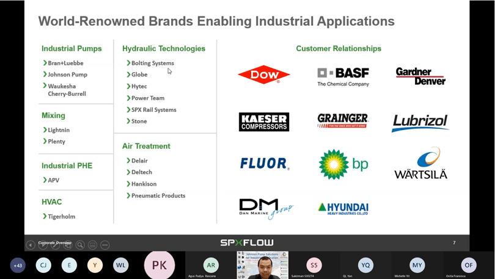
Task: Click the Hankison bullet
Action: pyautogui.click(x=141, y=184)
